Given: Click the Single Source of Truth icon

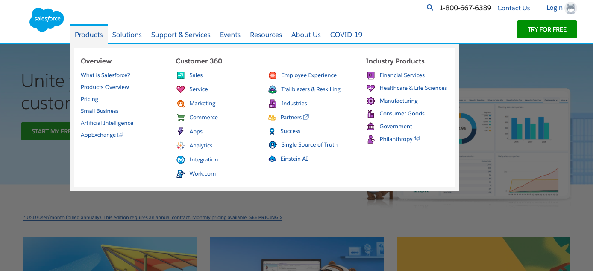Looking at the screenshot, I should [x=273, y=145].
